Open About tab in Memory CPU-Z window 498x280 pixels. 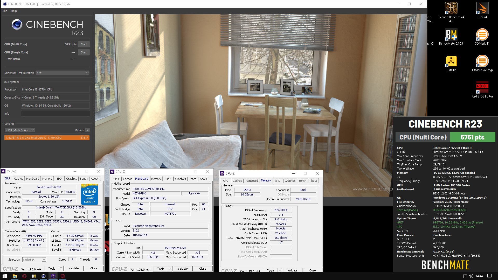313,181
